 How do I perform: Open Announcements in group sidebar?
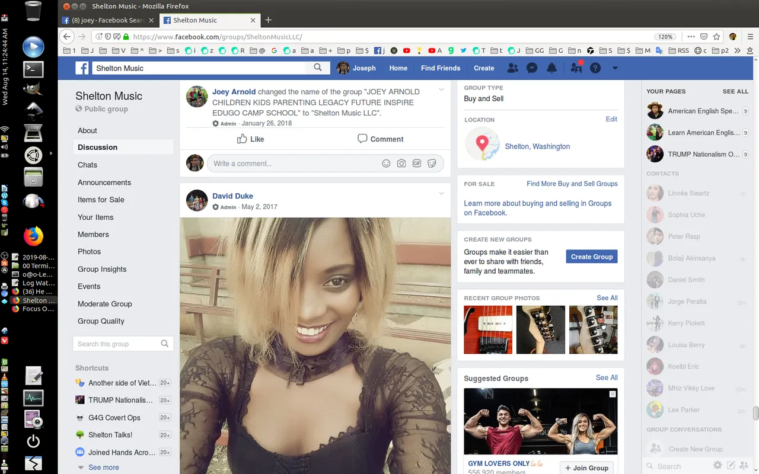(104, 182)
